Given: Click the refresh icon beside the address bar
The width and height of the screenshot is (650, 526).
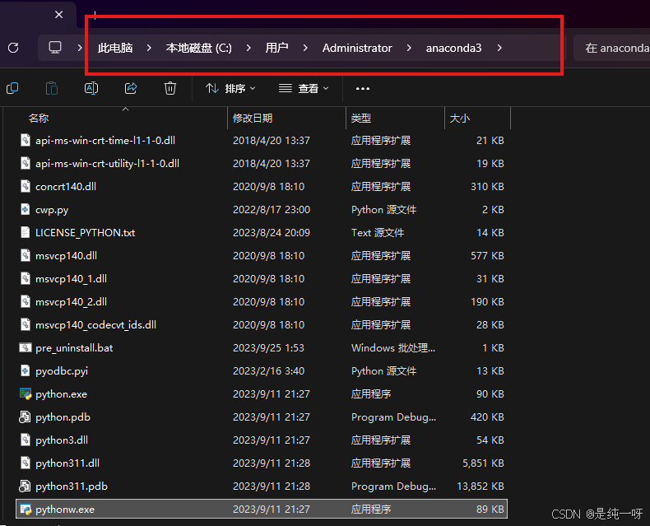Looking at the screenshot, I should coord(13,48).
